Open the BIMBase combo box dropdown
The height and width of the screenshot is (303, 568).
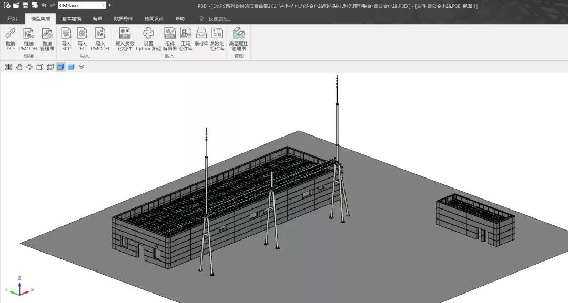coord(103,5)
